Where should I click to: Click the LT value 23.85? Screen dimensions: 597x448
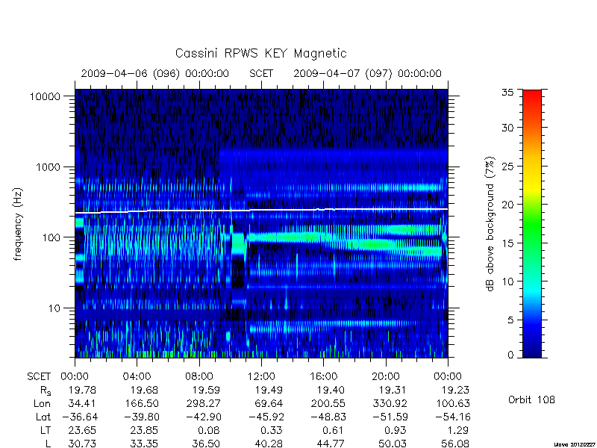144,431
